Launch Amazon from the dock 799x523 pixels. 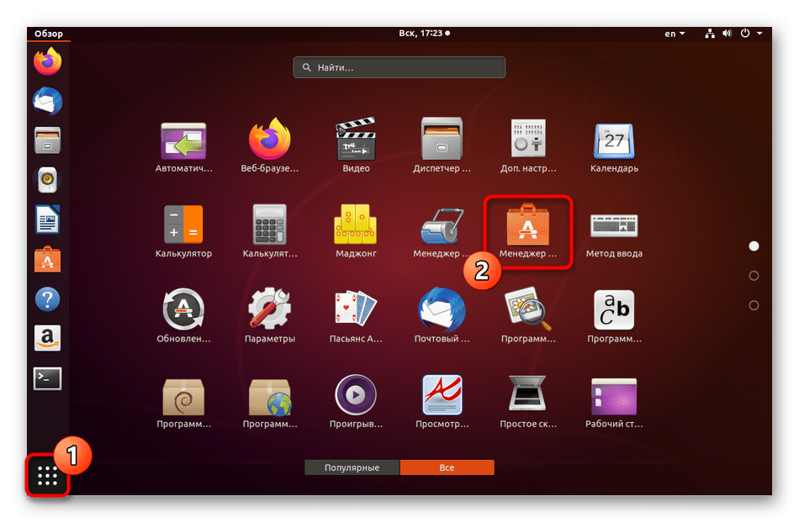point(47,338)
